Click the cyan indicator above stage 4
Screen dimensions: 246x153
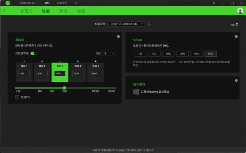point(78,61)
